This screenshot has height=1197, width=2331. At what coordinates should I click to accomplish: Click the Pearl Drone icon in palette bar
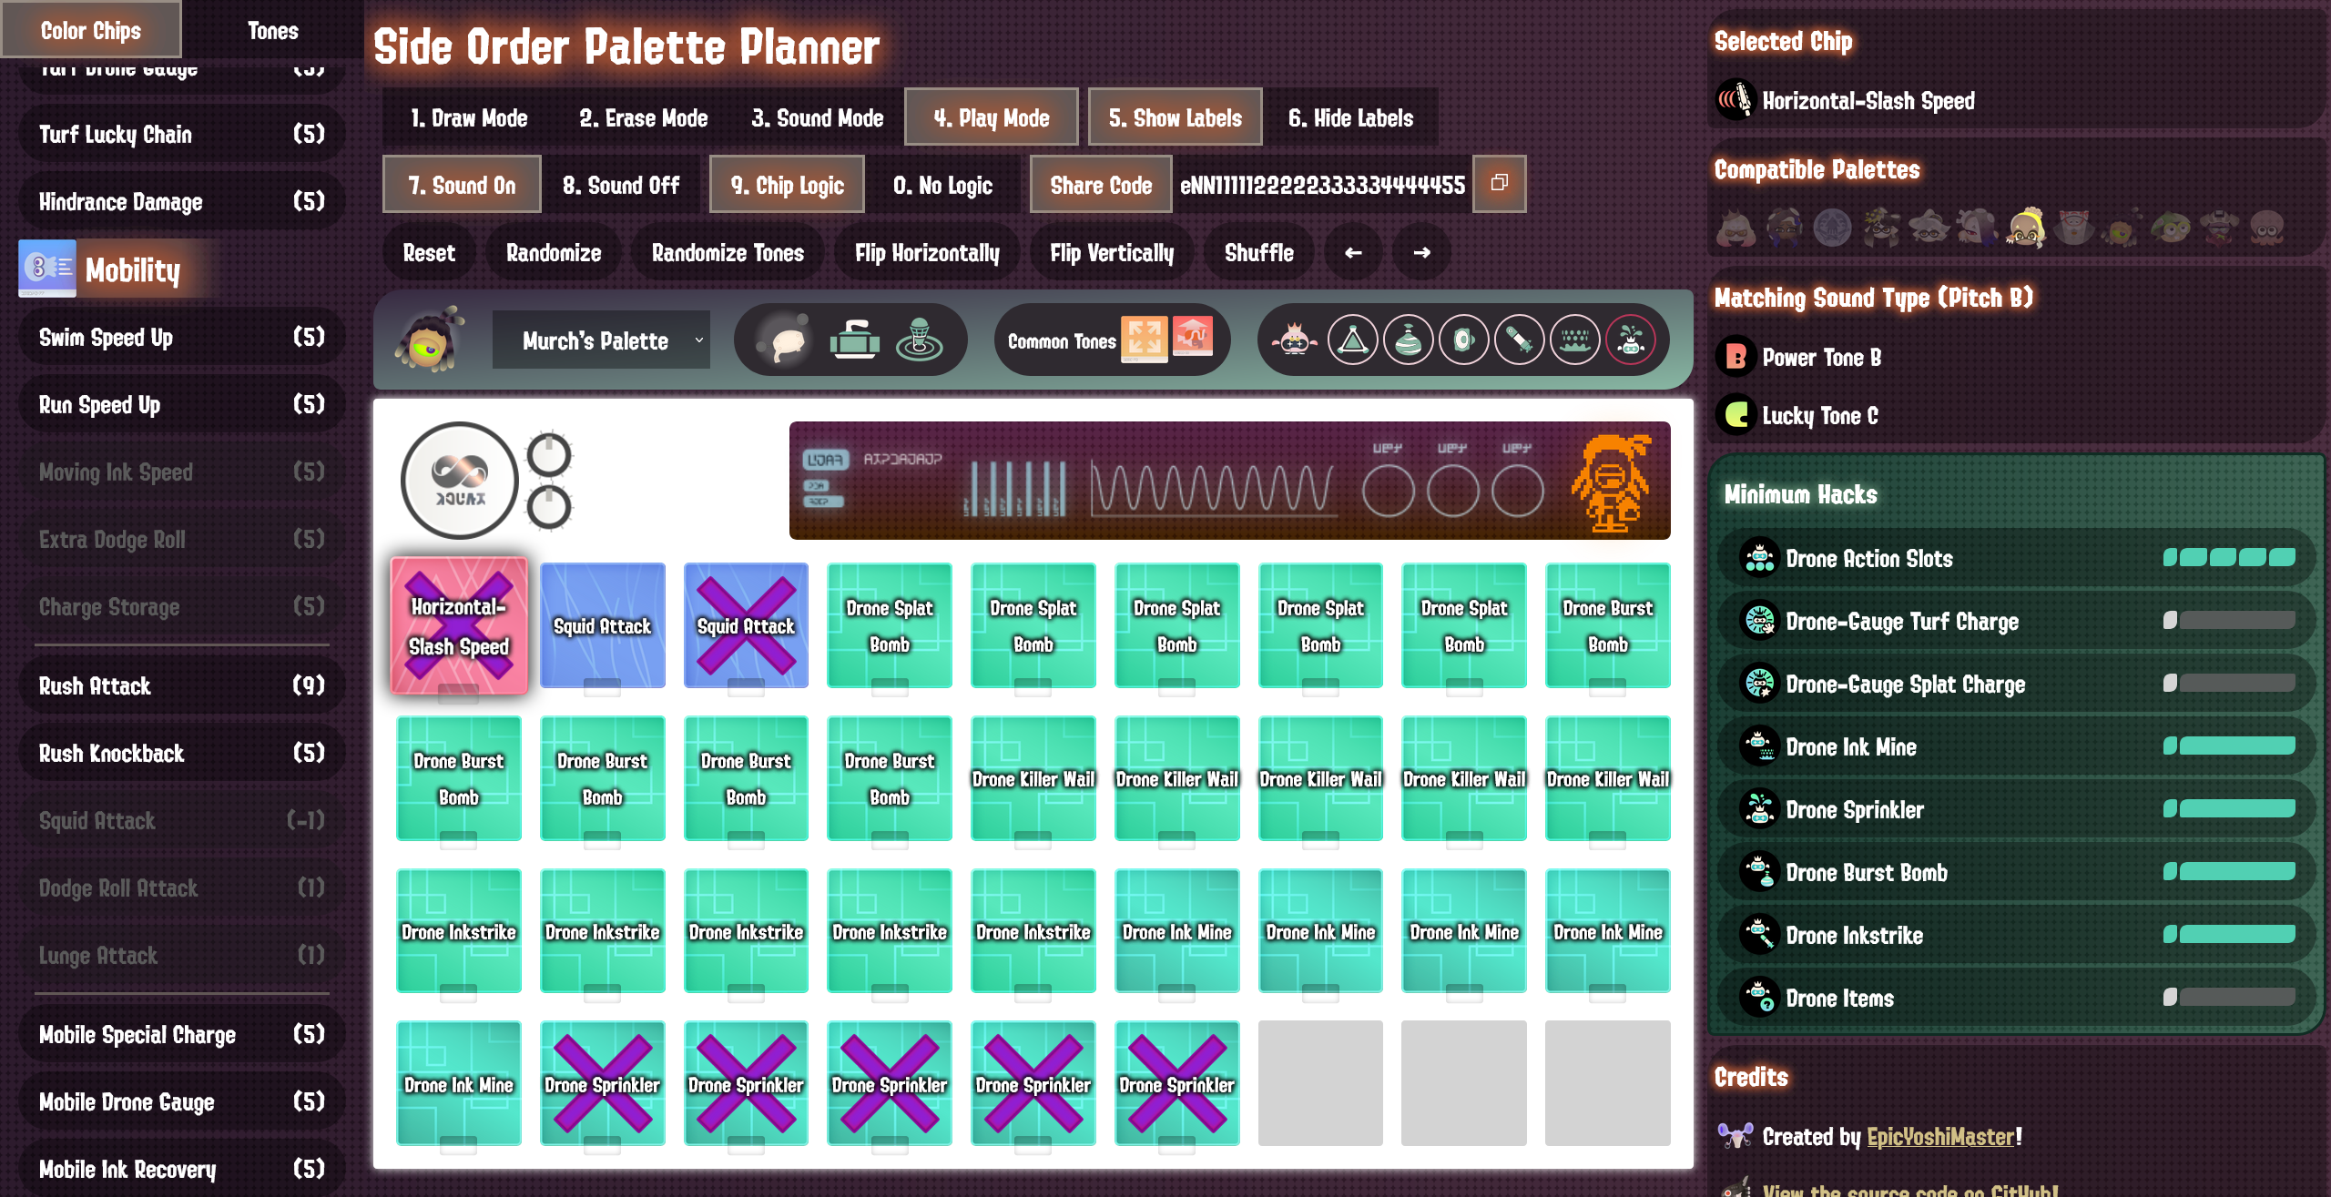pos(1294,341)
